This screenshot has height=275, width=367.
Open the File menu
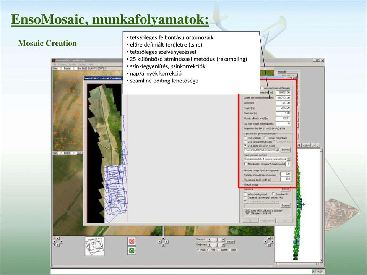pyautogui.click(x=54, y=64)
